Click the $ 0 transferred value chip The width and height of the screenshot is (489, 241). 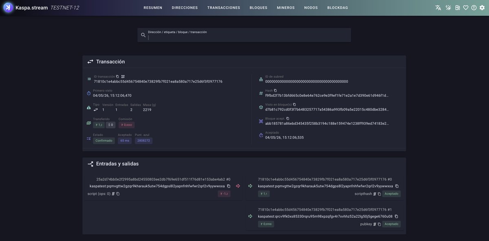coord(110,125)
